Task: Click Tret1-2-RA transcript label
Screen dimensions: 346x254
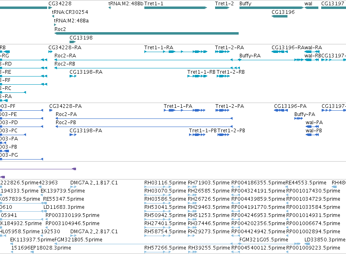Action: pos(229,48)
